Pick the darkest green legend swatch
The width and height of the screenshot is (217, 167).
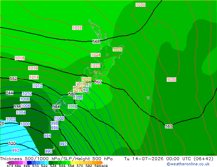(51, 163)
